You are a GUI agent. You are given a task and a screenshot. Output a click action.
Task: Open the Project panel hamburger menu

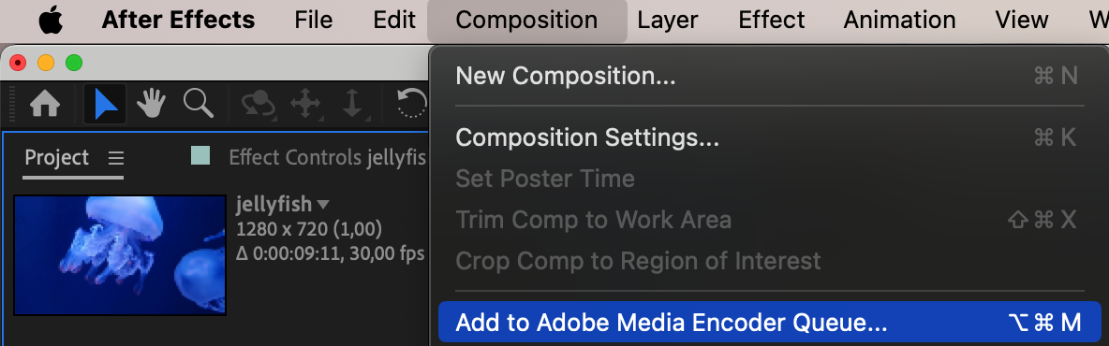[116, 157]
